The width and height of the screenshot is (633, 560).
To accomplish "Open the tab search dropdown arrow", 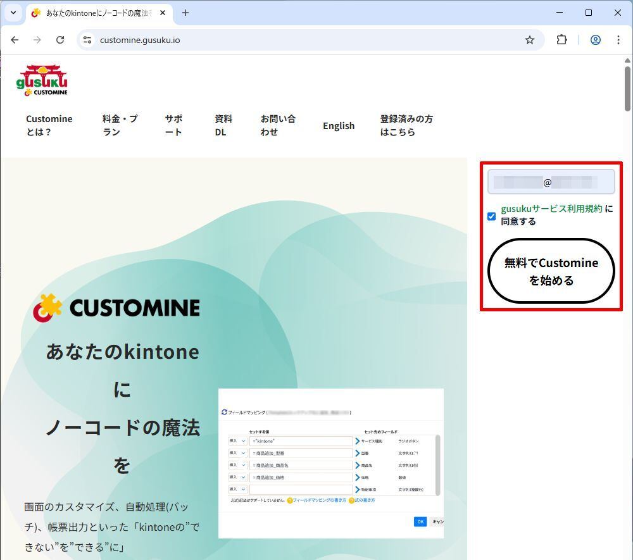I will coord(13,13).
